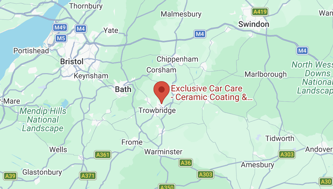Click the M4 shield near Chippenham
Image resolution: width=333 pixels, height=189 pixels.
[200, 34]
